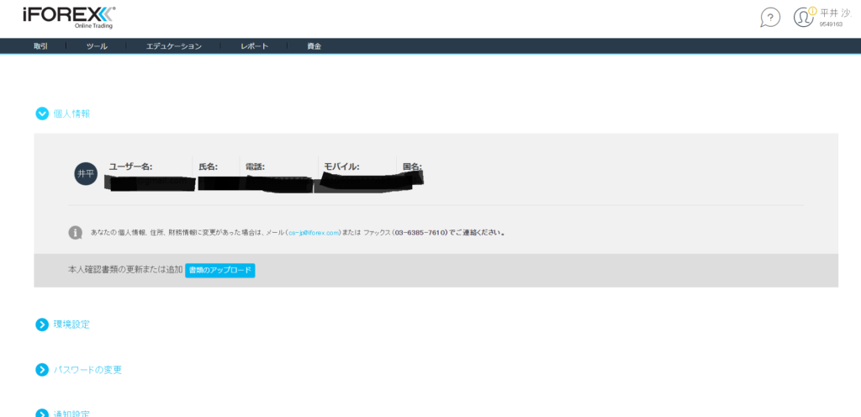Click the 氏名: label
Image resolution: width=861 pixels, height=417 pixels.
coord(209,166)
